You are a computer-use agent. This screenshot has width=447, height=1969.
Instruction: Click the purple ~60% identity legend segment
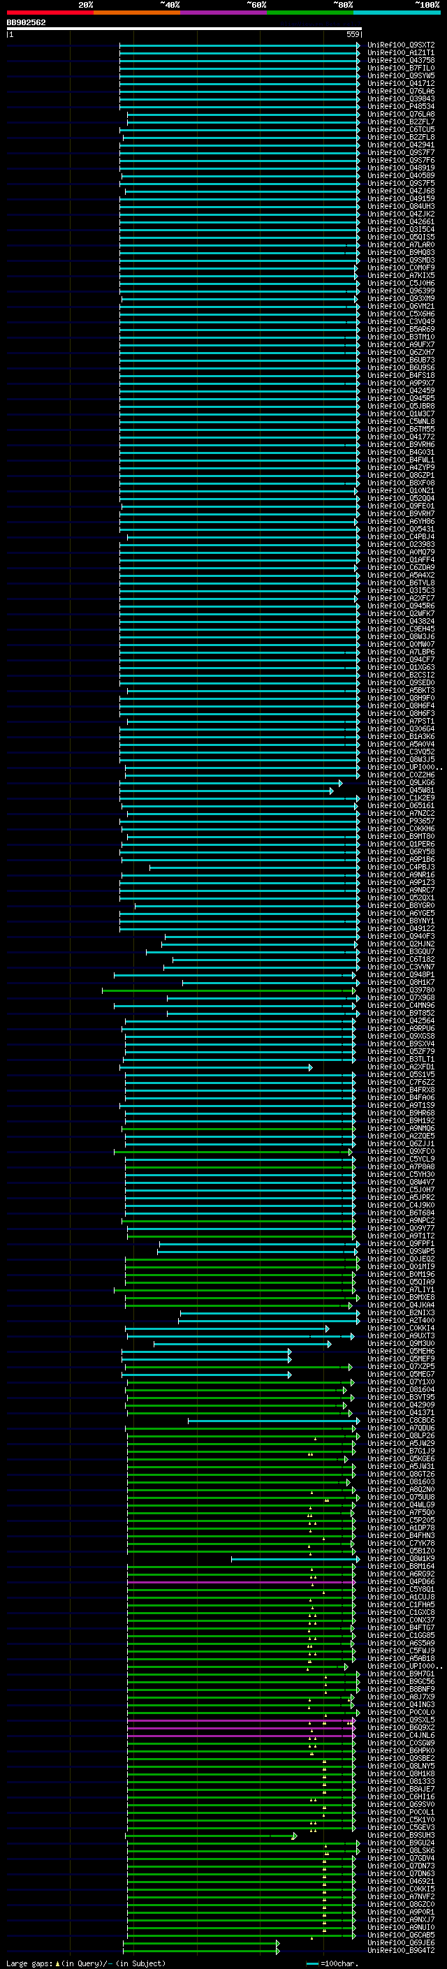[224, 13]
